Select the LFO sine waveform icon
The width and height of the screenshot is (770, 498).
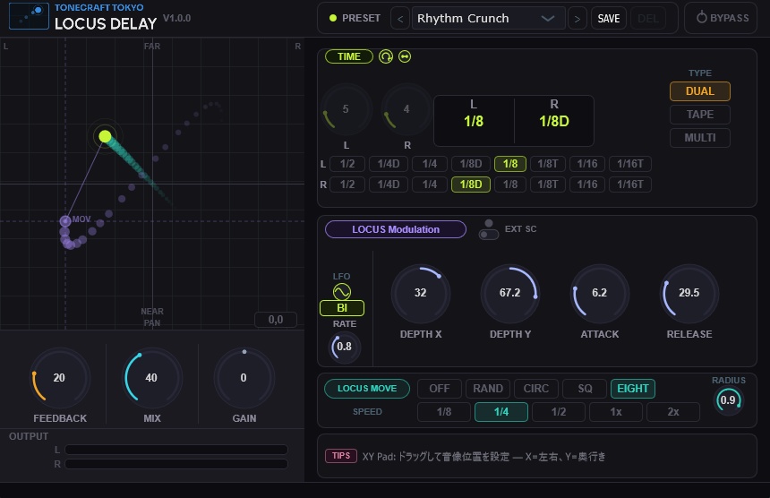tap(342, 292)
